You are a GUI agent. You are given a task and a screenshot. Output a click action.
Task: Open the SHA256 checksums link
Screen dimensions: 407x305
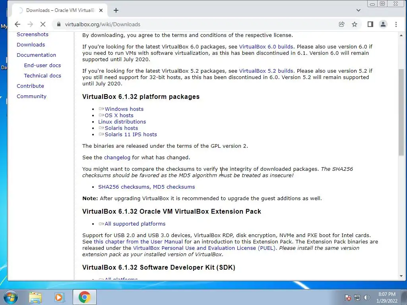pyautogui.click(x=124, y=187)
